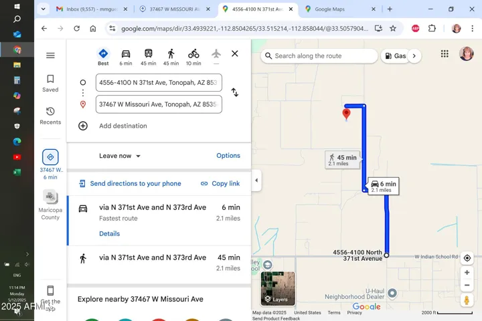Open route Options
The image size is (482, 321).
[228, 156]
